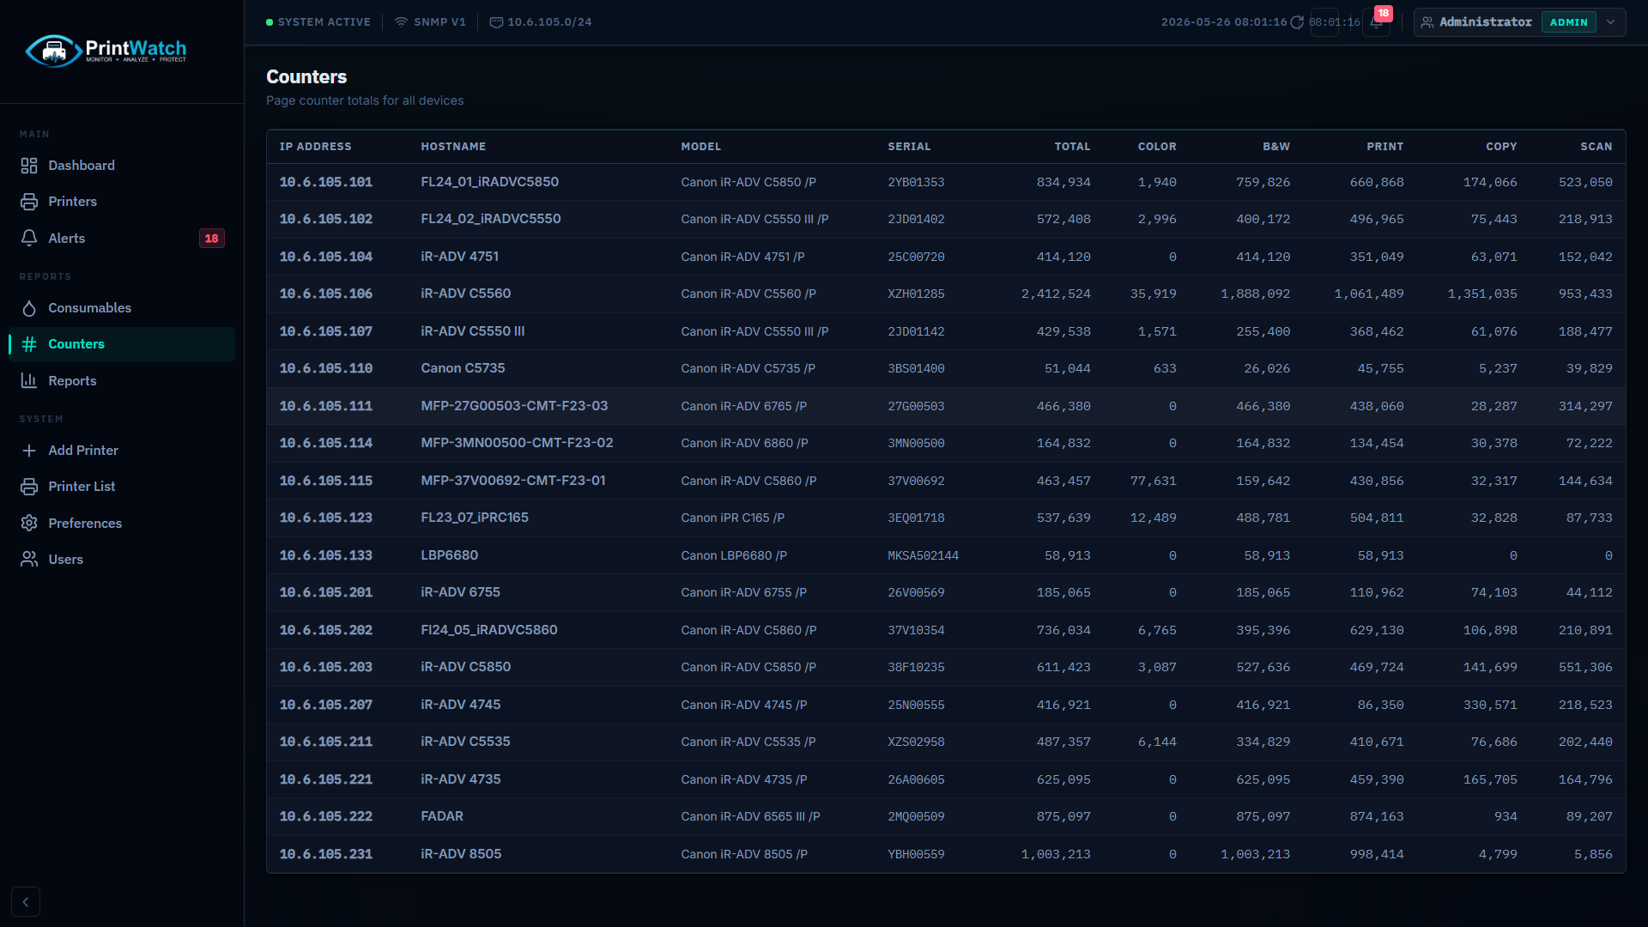Sort by the IP ADDRESS column header
The height and width of the screenshot is (927, 1648).
tap(315, 147)
